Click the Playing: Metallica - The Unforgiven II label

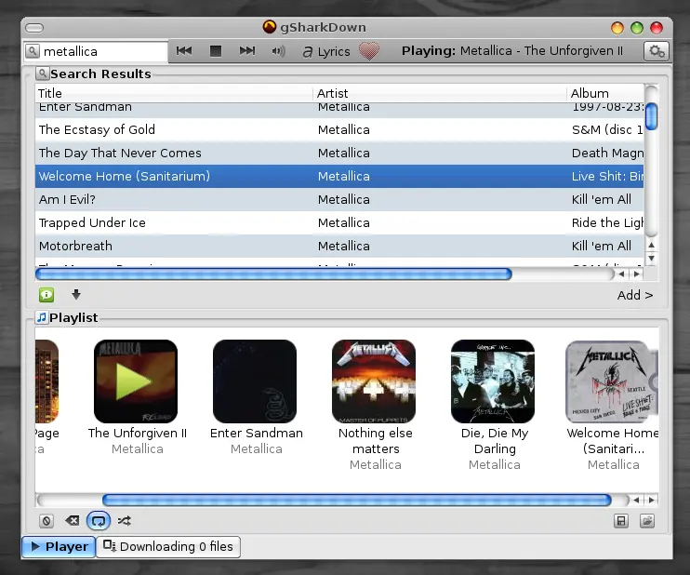coord(512,51)
